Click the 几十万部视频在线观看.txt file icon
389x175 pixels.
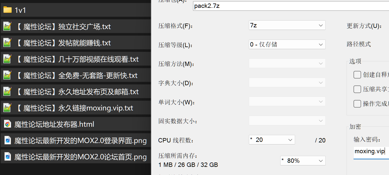click(x=8, y=59)
